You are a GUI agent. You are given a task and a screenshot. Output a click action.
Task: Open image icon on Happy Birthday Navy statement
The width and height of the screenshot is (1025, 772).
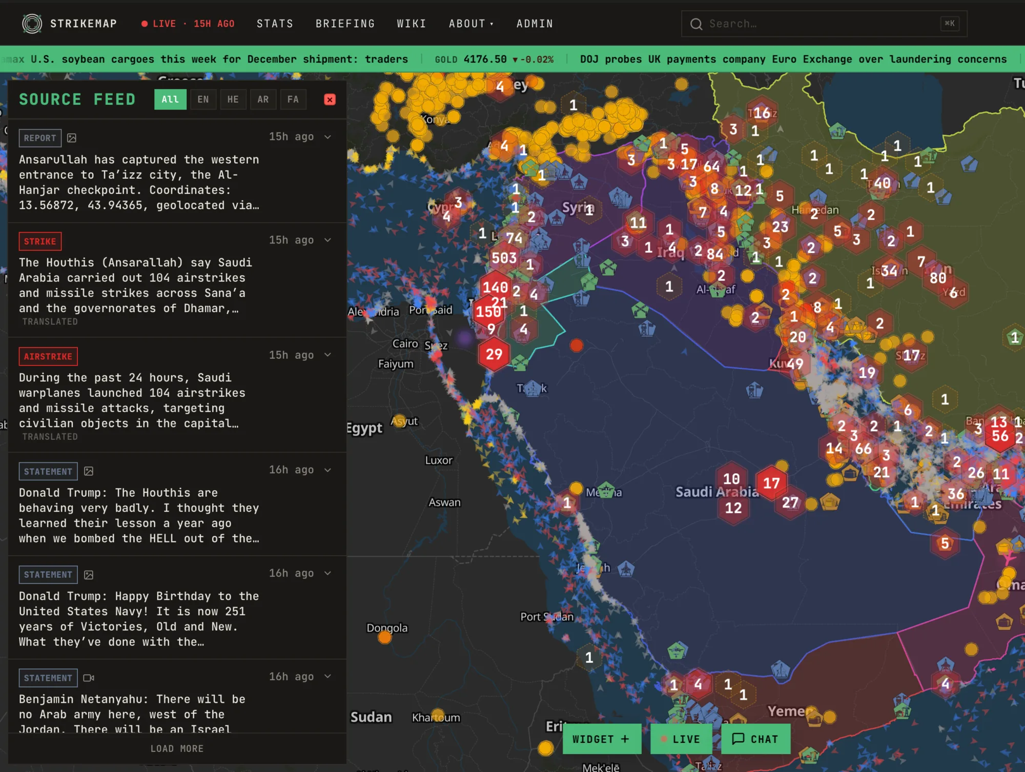(x=89, y=575)
